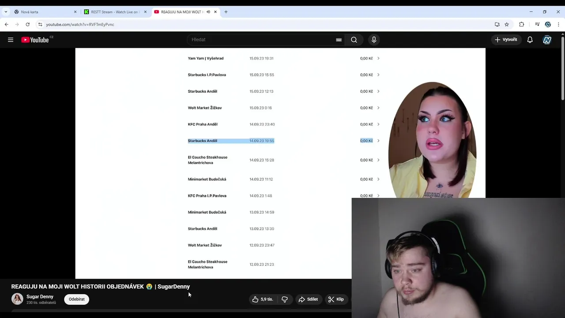
Task: Click the YouTube search magnifier button
Action: [x=354, y=40]
